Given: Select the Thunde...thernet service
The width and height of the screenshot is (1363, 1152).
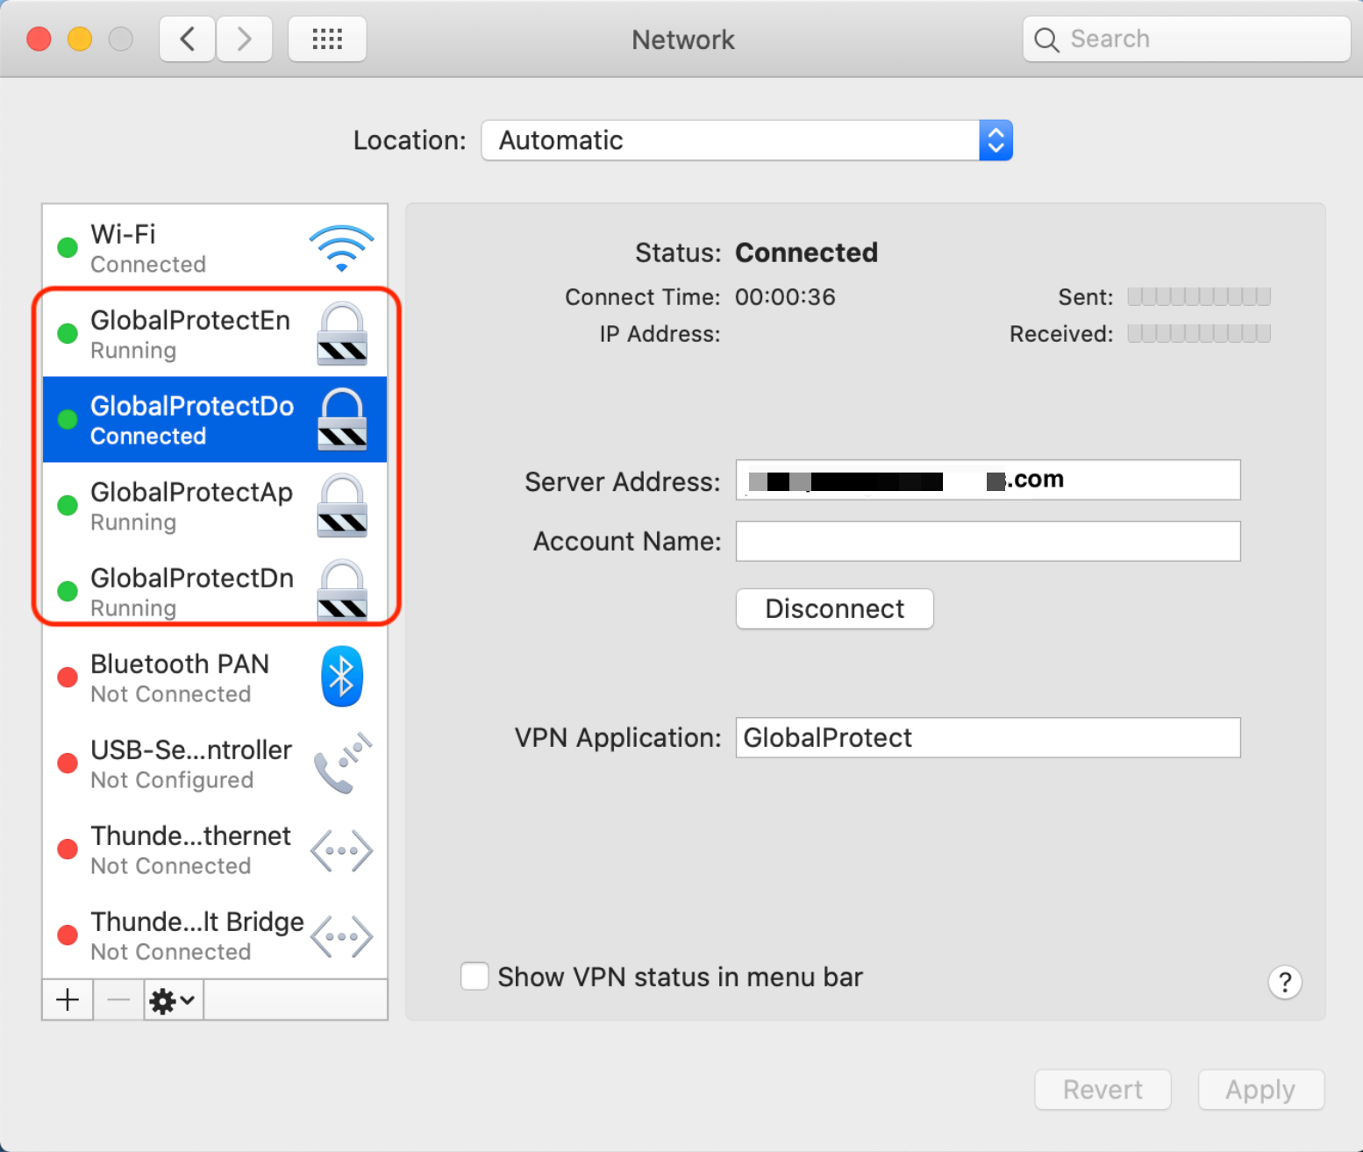Looking at the screenshot, I should (215, 850).
